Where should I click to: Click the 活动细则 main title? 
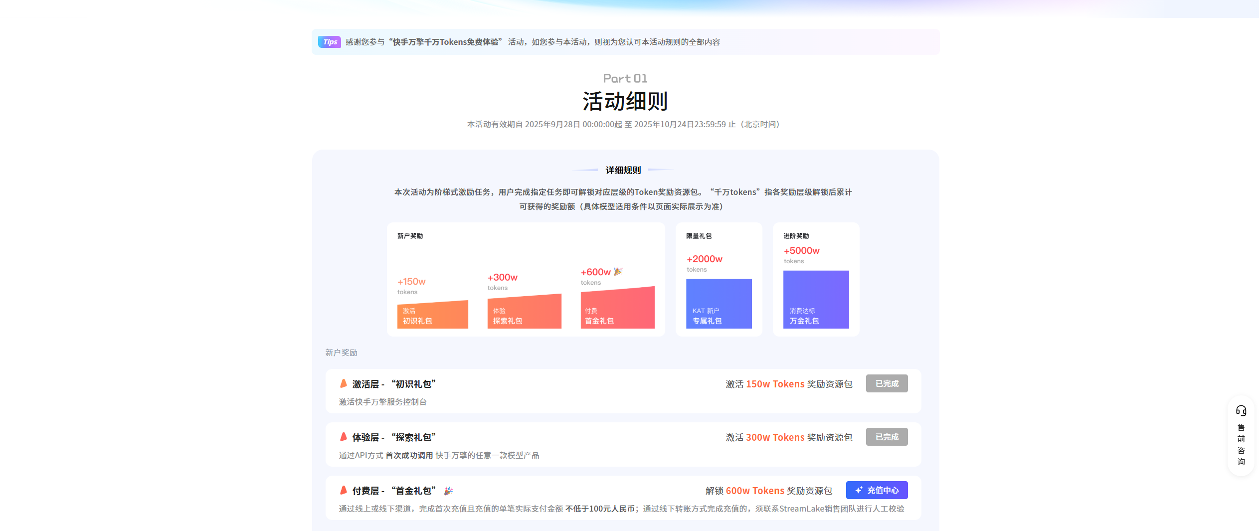click(625, 102)
